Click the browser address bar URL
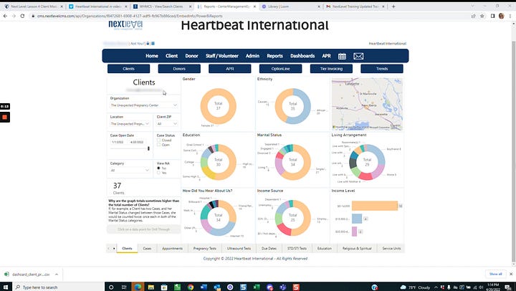Screen dimensions: 516x291 pyautogui.click(x=130, y=16)
